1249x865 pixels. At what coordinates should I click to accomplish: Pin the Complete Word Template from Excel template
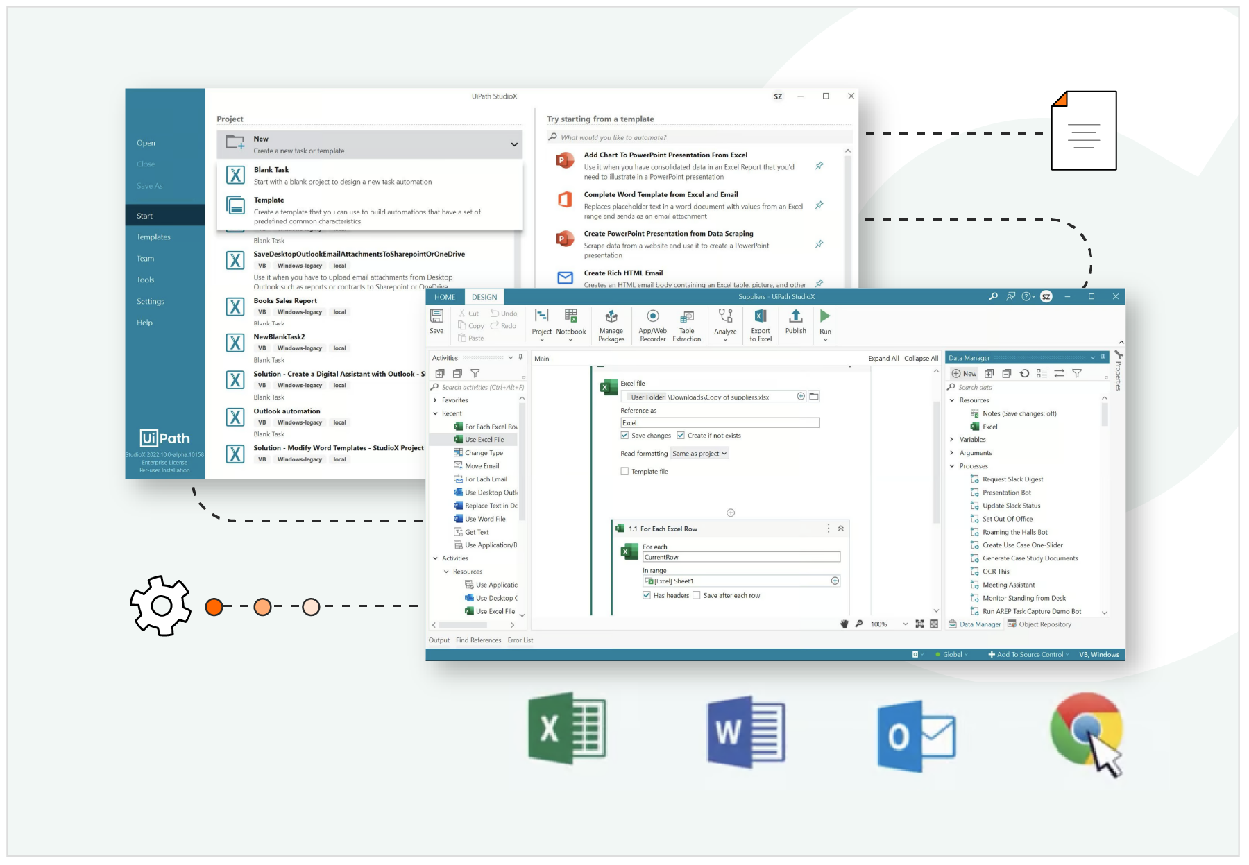[x=819, y=205]
